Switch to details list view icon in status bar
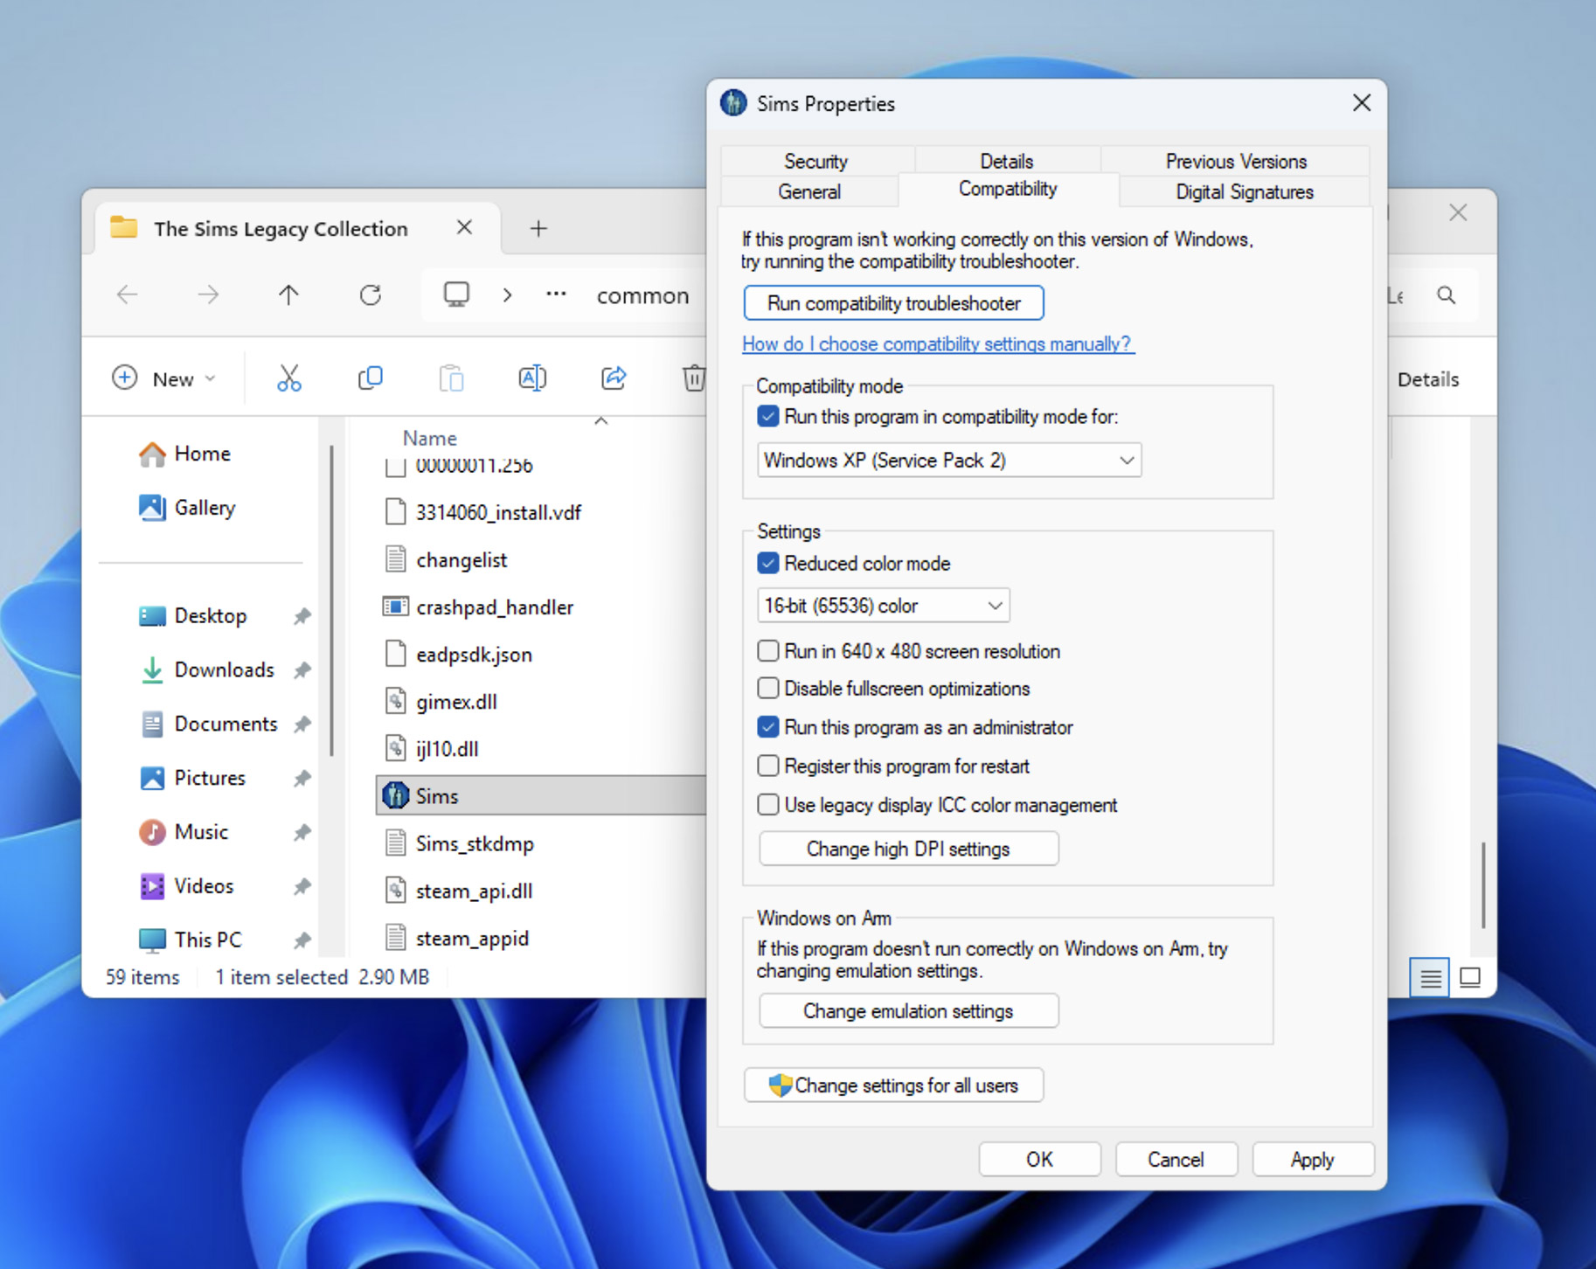This screenshot has width=1596, height=1269. 1430,977
